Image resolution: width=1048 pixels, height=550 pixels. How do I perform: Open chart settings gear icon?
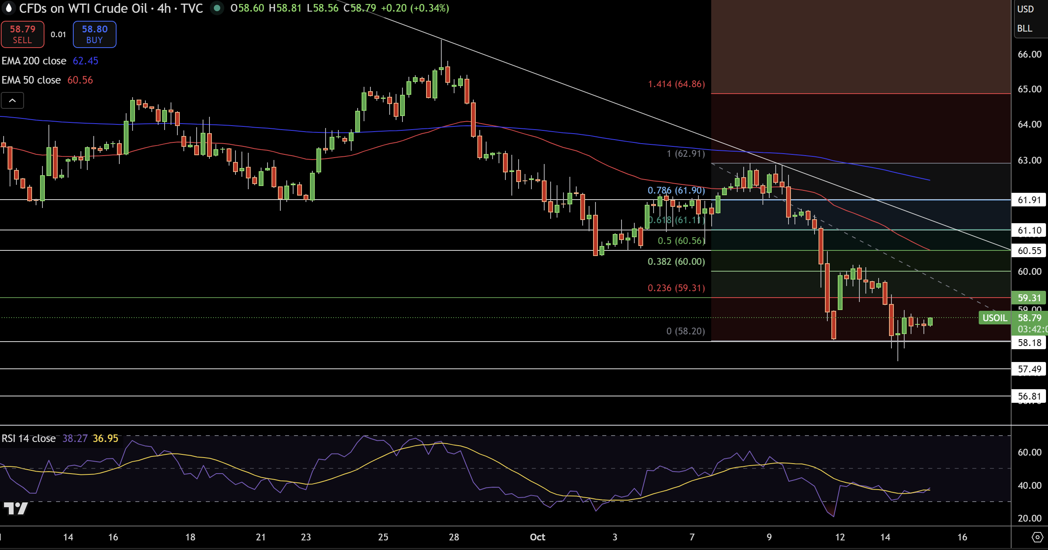pos(1037,537)
